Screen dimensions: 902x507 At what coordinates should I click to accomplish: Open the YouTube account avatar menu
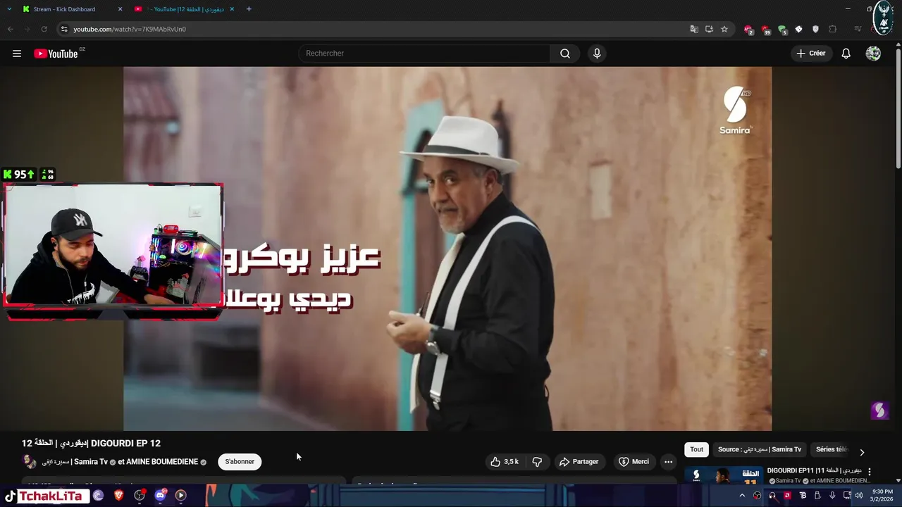[x=873, y=54]
